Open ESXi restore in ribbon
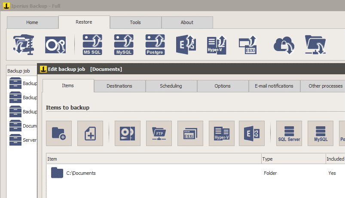Image resolution: width=345 pixels, height=198 pixels. point(248,45)
